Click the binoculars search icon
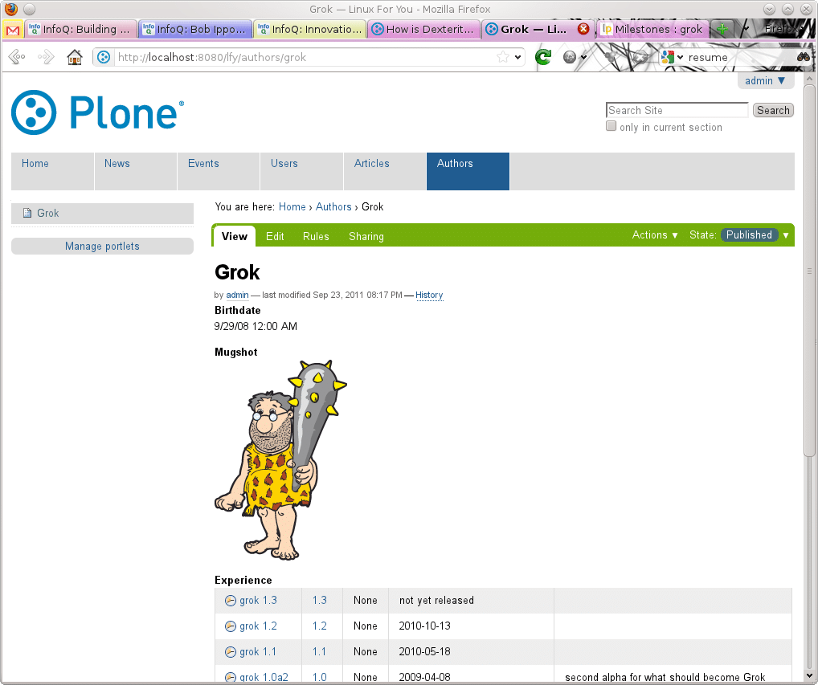Viewport: 818px width, 685px height. [803, 57]
